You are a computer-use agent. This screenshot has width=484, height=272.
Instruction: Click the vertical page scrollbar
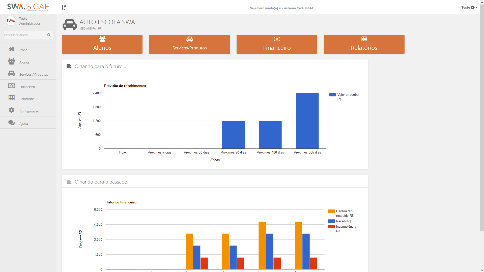[x=482, y=118]
